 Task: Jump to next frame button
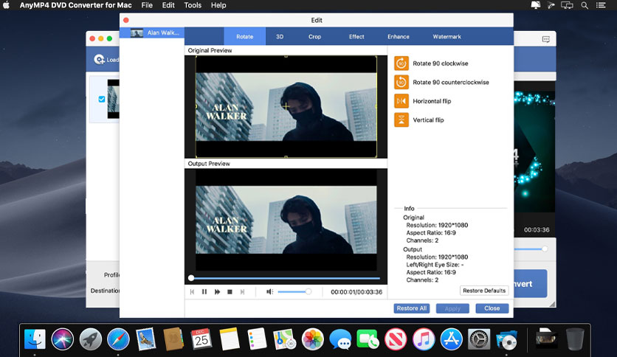[x=242, y=292]
